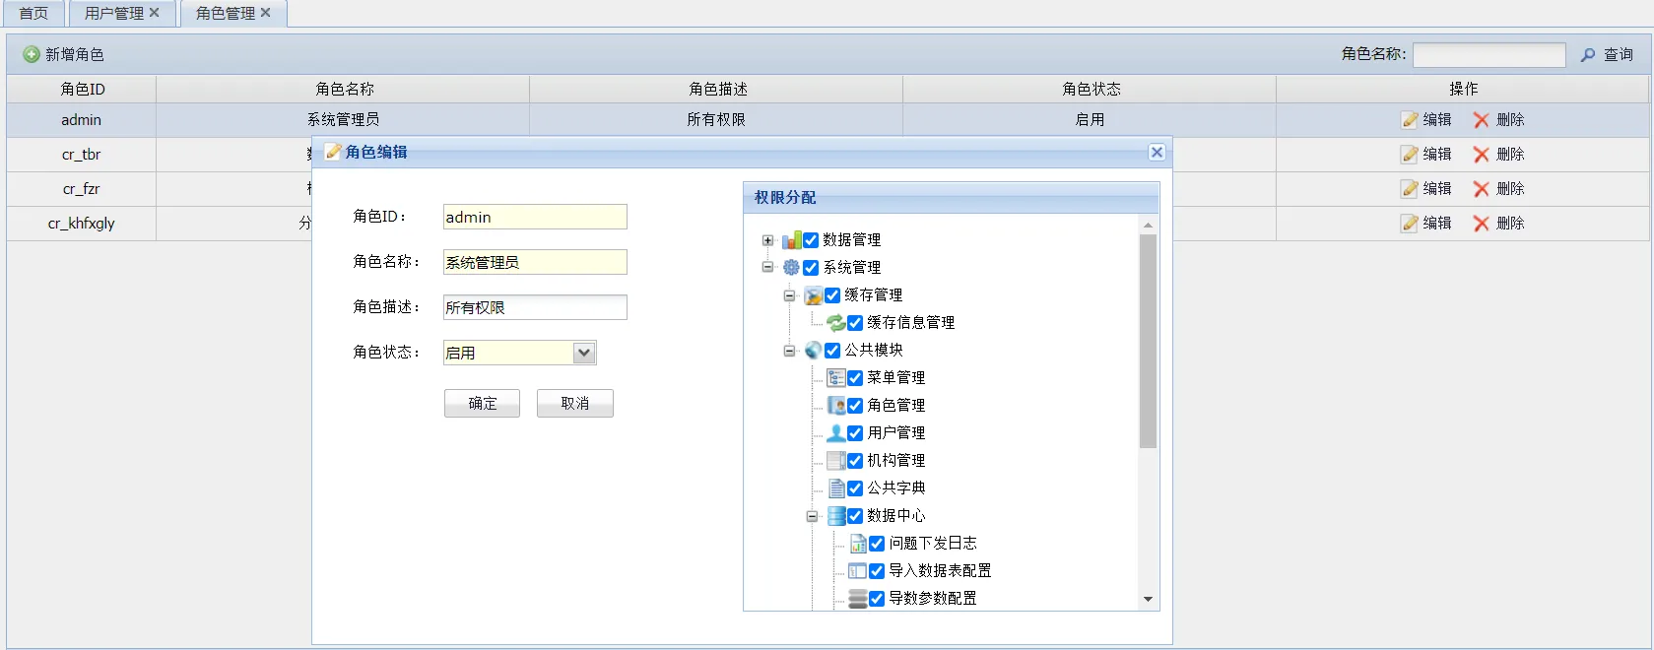The height and width of the screenshot is (650, 1654).
Task: Click the green plus icon for 新增角色
Action: [32, 54]
